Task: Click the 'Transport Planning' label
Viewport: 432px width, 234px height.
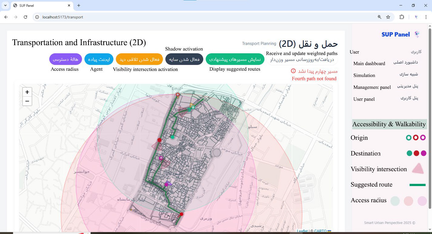Action: [x=259, y=44]
